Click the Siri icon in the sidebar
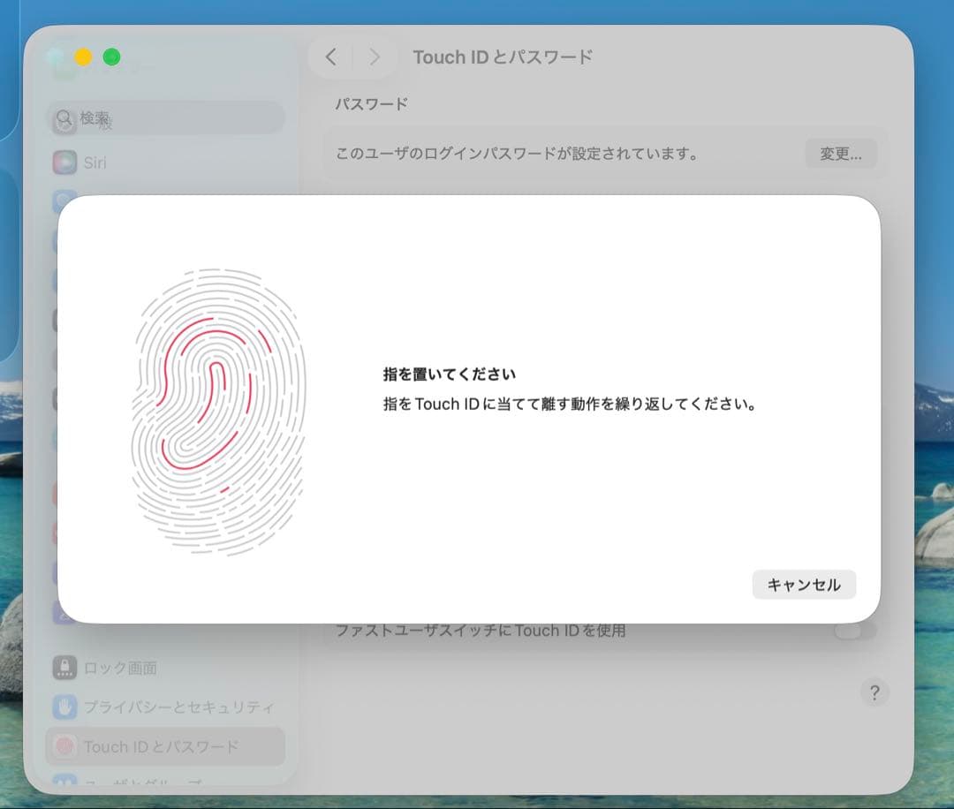The height and width of the screenshot is (809, 954). pos(64,163)
